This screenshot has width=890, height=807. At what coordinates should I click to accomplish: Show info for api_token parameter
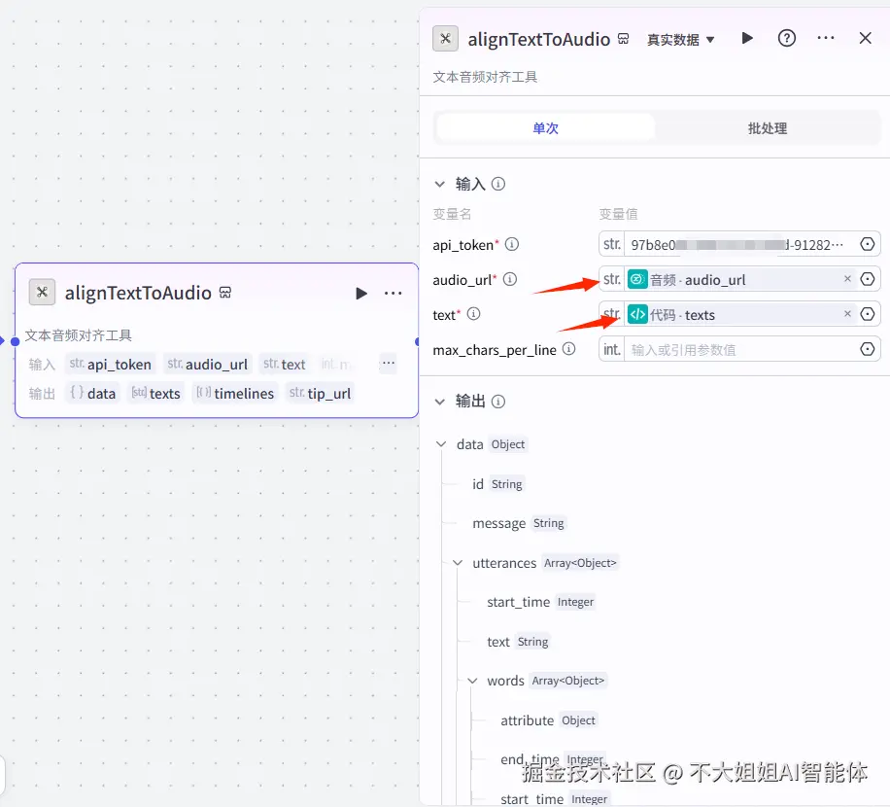(x=512, y=244)
